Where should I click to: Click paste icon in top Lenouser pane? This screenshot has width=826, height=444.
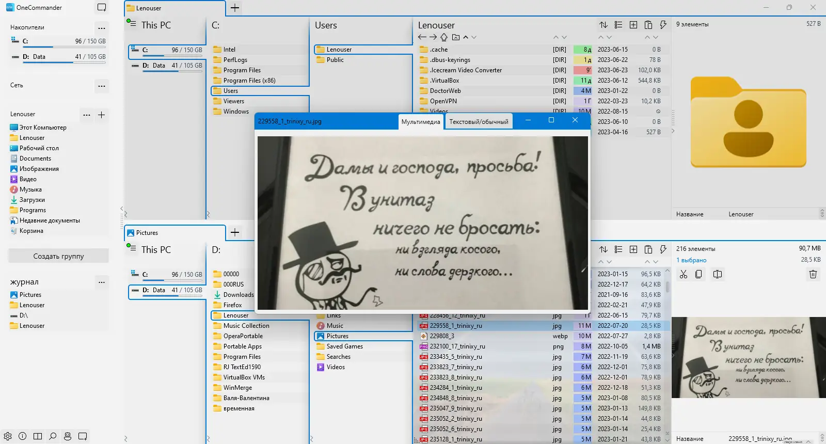(648, 25)
